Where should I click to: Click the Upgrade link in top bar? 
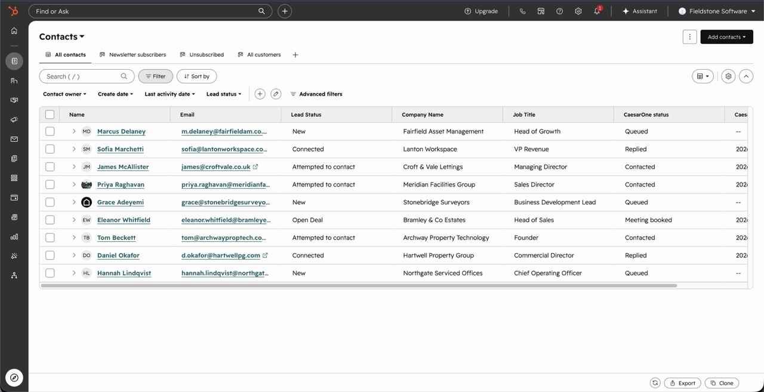481,11
